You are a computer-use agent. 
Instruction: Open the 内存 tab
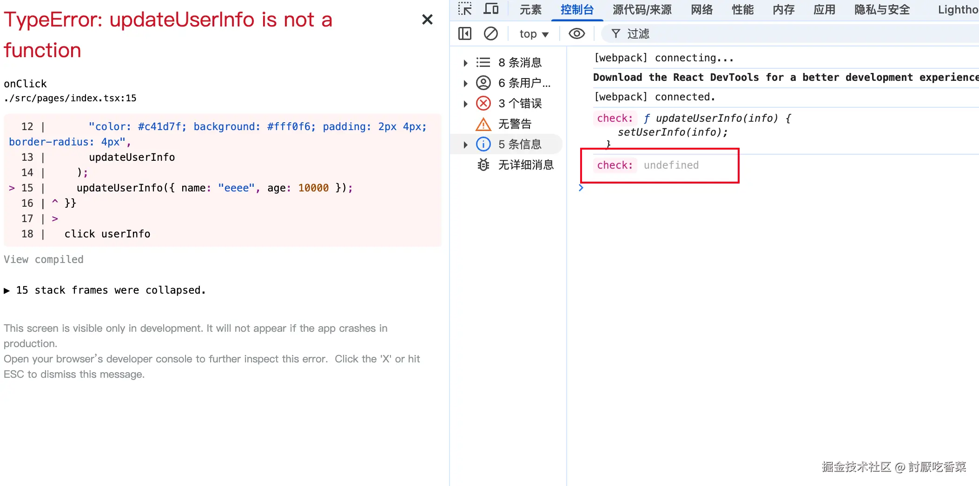(783, 9)
